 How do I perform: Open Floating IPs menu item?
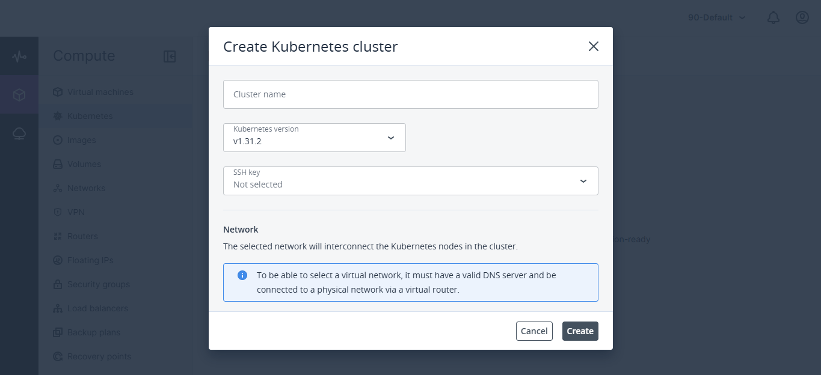point(90,260)
